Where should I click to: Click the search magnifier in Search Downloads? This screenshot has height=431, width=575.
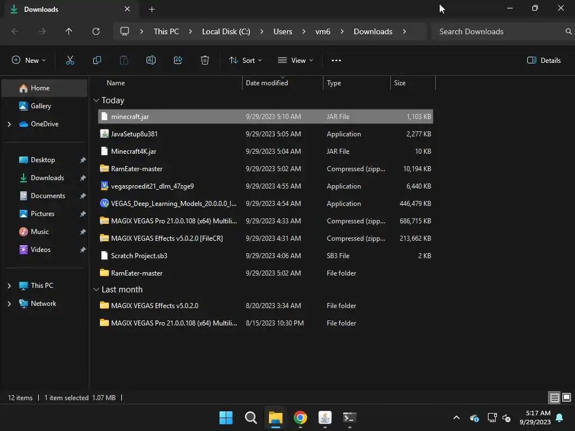click(568, 31)
